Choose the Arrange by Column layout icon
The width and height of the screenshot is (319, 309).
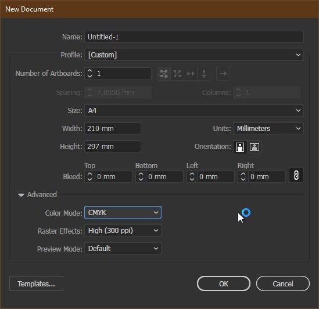pos(203,74)
